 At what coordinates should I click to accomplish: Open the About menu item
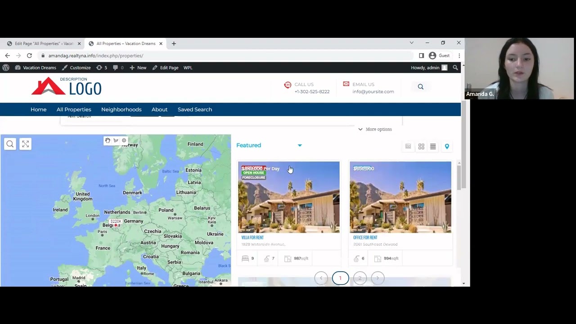tap(159, 109)
